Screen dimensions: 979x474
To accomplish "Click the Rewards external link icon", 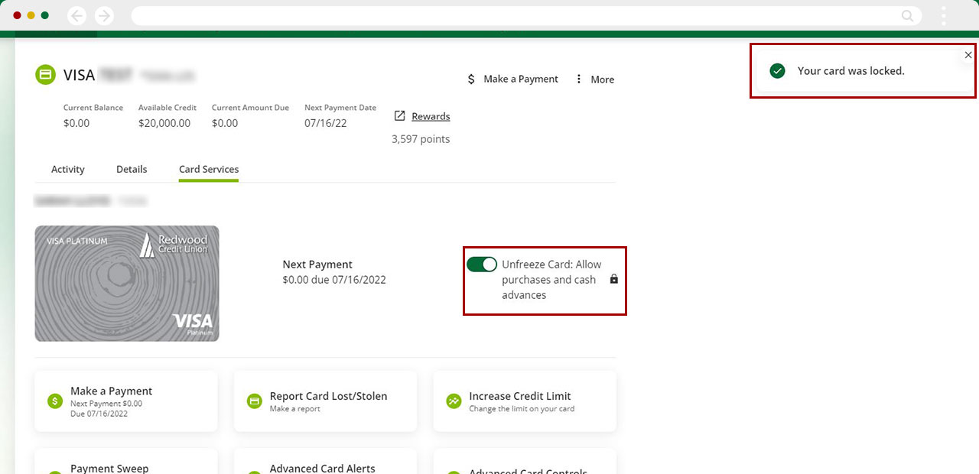I will [399, 116].
